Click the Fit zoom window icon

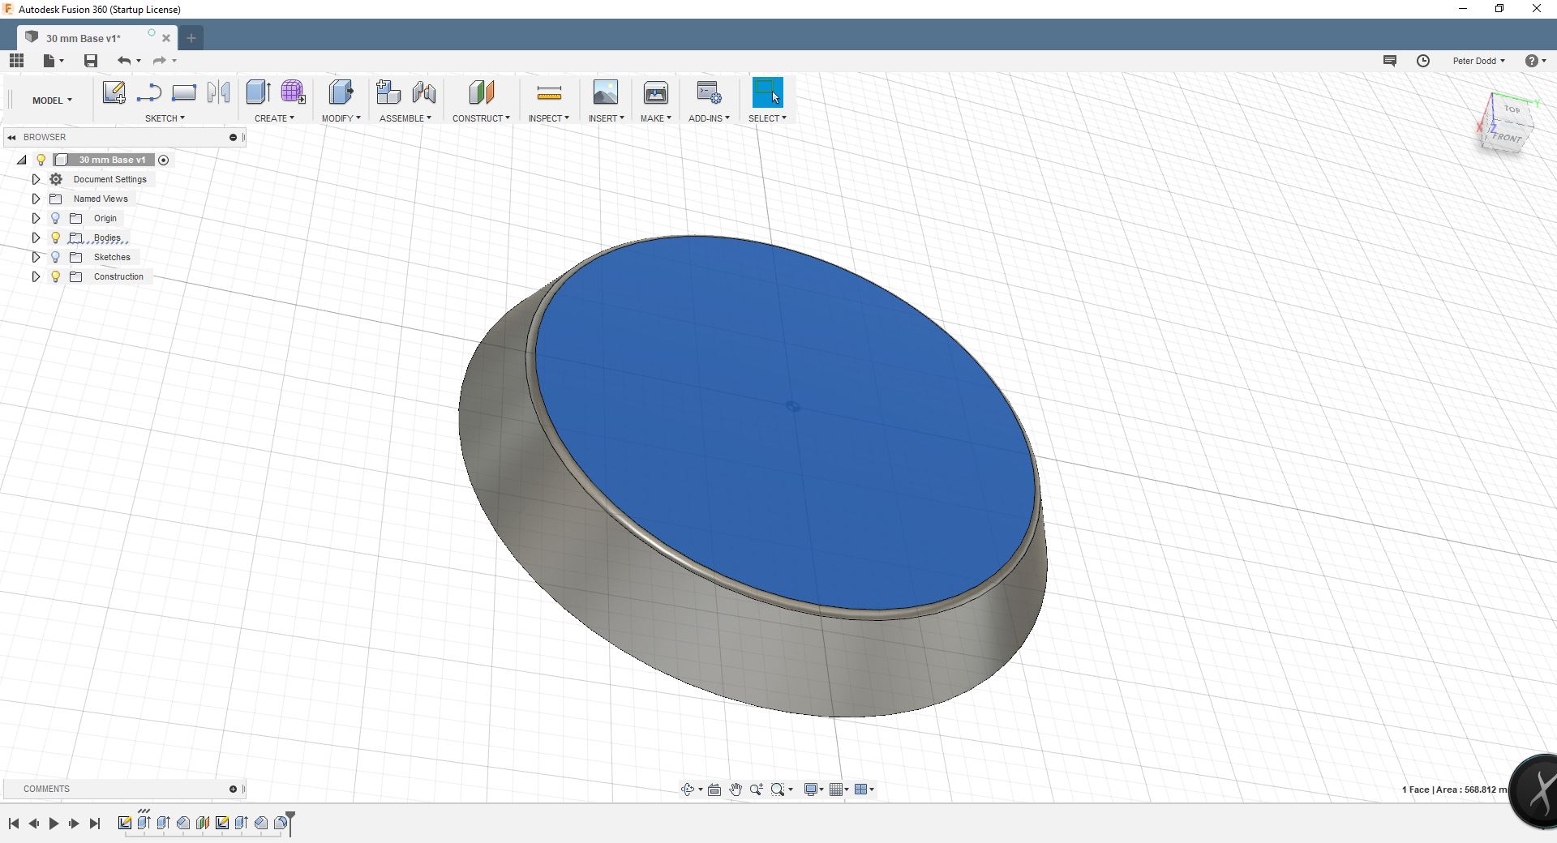[778, 790]
